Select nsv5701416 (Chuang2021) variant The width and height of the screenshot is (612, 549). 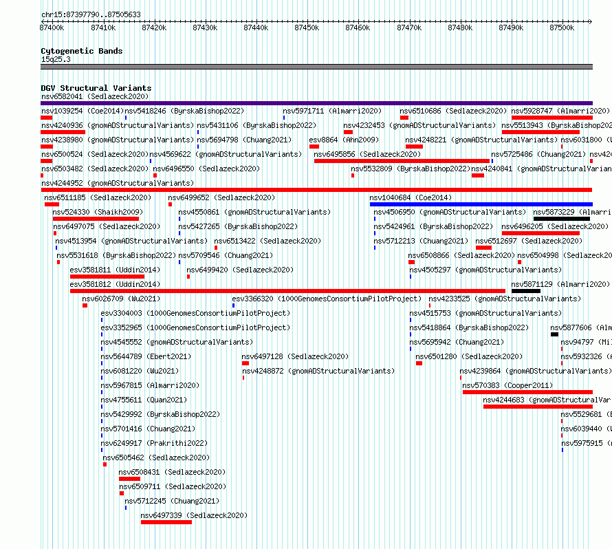tap(148, 429)
